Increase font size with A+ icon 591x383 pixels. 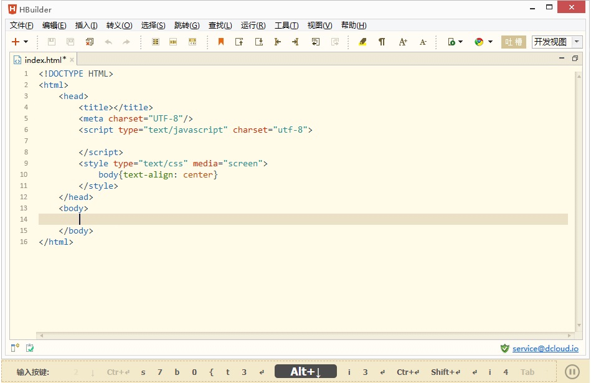[x=403, y=42]
